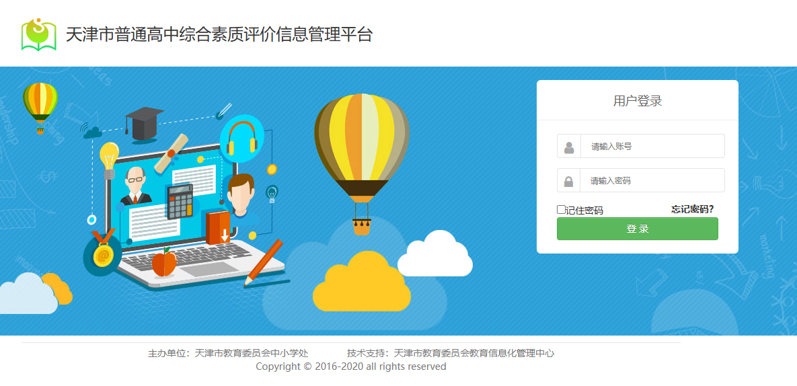Click the gold medal with @ symbol
The width and height of the screenshot is (797, 386).
point(103,254)
